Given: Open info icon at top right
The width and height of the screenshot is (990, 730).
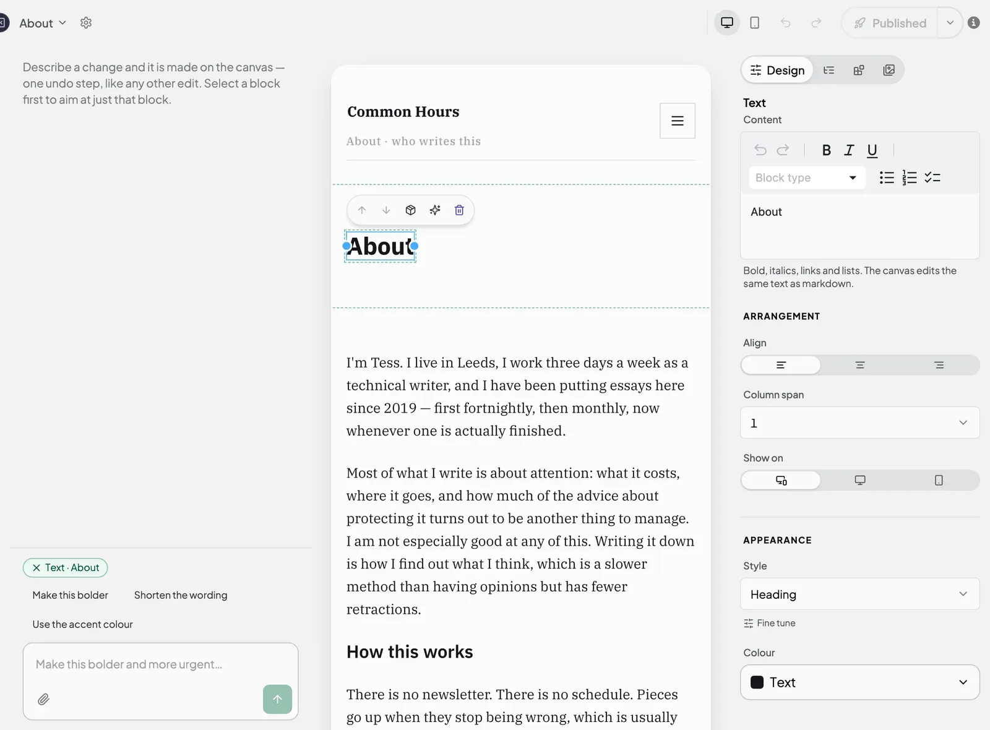Looking at the screenshot, I should (x=974, y=23).
